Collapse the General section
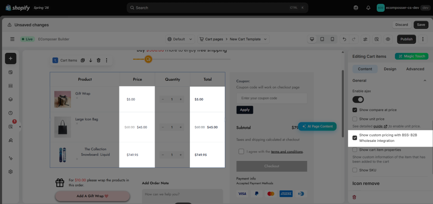The width and height of the screenshot is (433, 204). point(425,81)
